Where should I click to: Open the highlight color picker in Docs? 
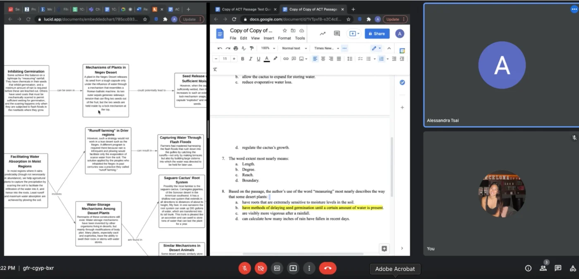pos(275,59)
